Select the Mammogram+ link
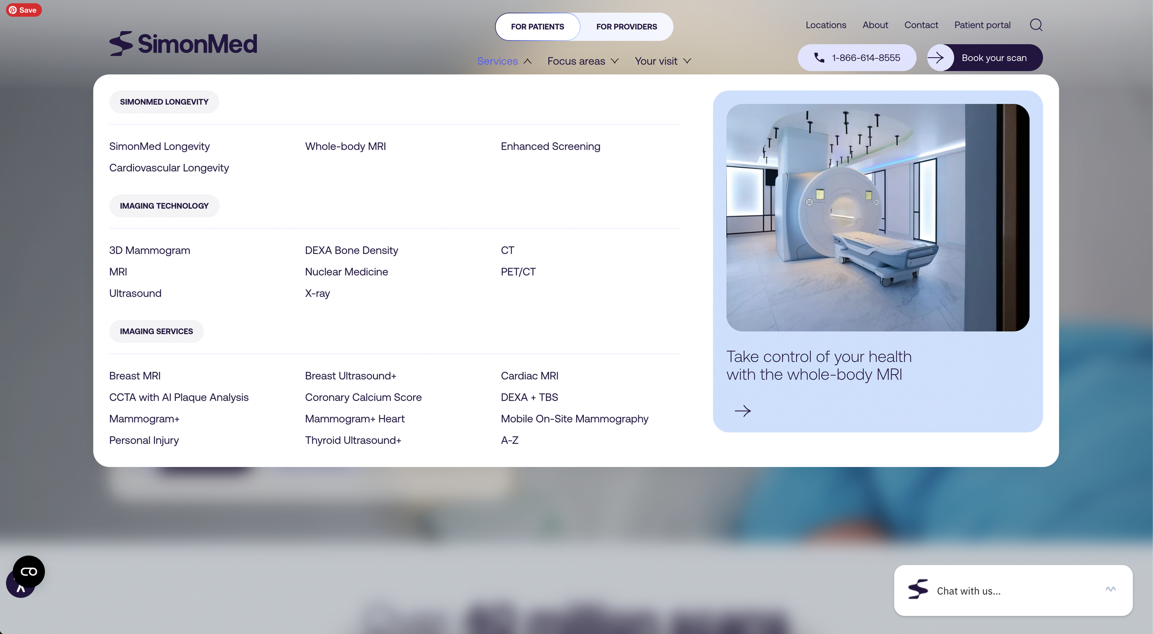This screenshot has width=1153, height=634. 144,419
